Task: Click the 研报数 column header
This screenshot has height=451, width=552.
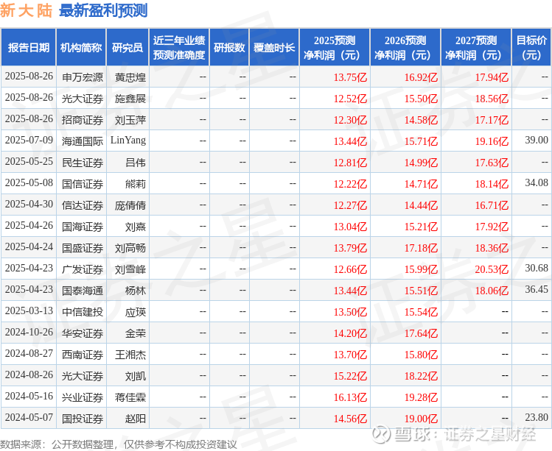Action: tap(229, 48)
